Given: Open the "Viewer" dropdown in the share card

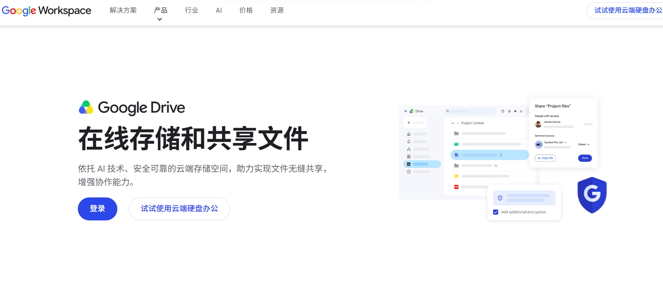Looking at the screenshot, I should [x=584, y=145].
